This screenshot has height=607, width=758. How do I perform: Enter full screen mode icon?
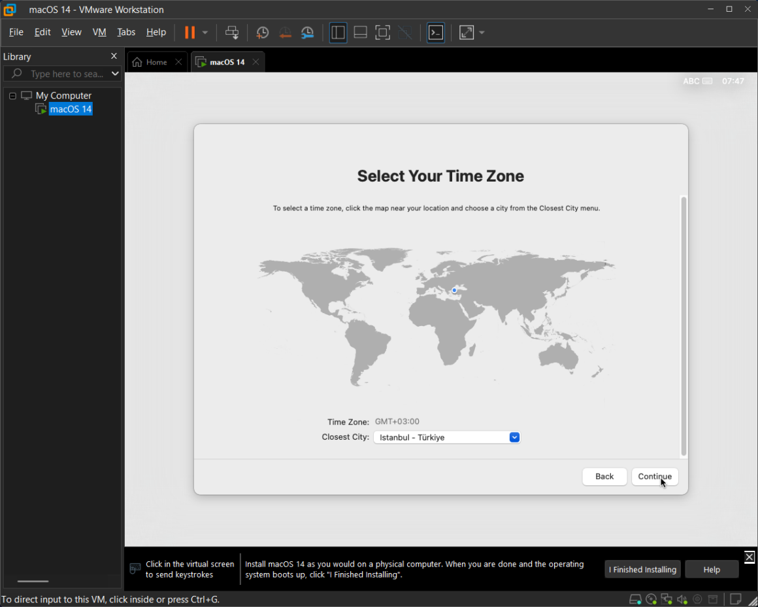point(382,33)
